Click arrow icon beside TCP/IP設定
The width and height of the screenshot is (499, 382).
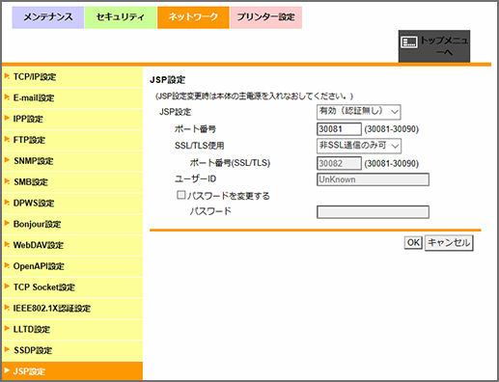(7, 76)
